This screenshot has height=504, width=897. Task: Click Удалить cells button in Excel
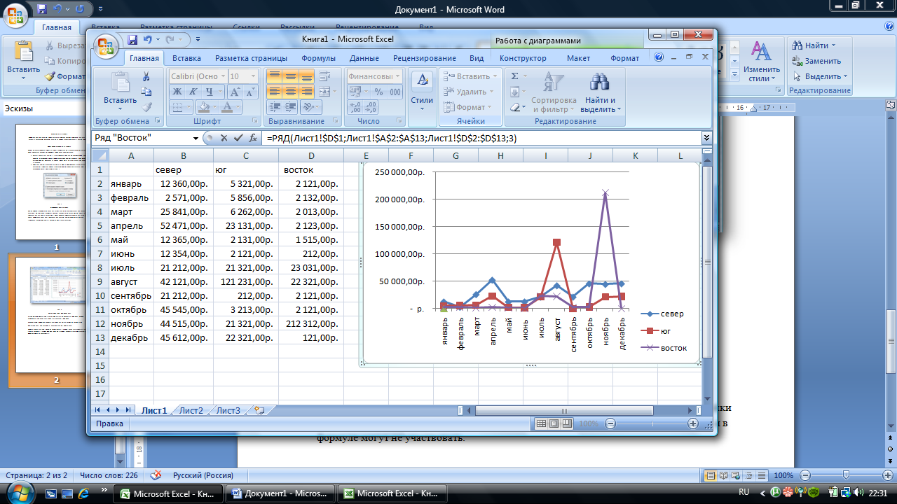[x=470, y=92]
